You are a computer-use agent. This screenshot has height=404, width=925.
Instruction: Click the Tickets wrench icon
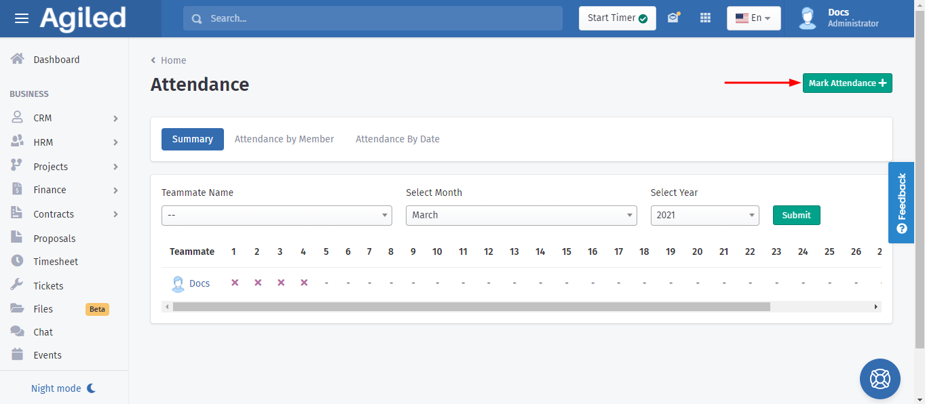pos(18,285)
